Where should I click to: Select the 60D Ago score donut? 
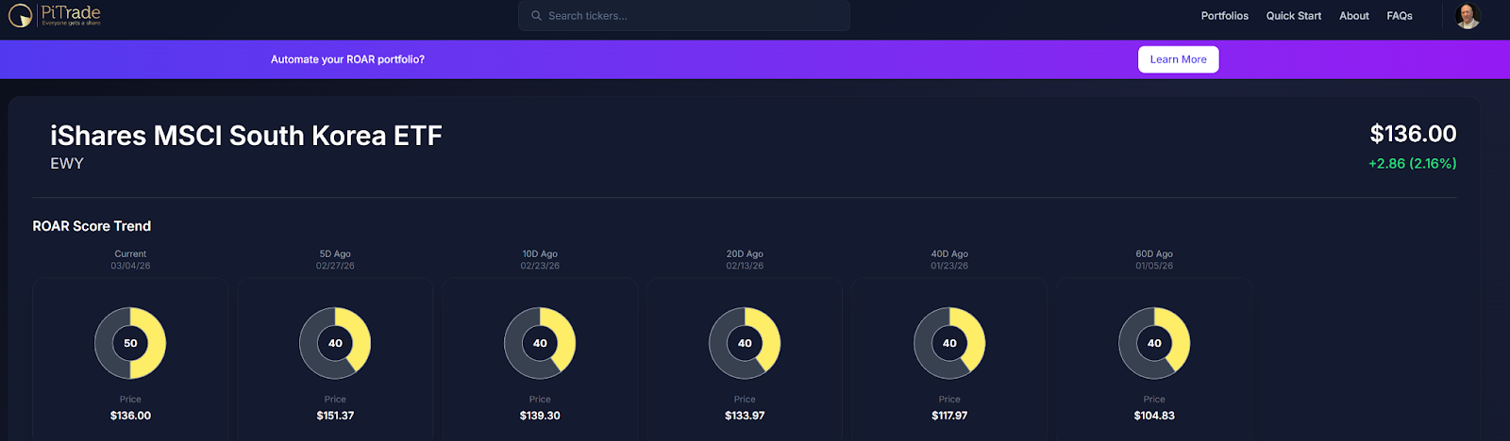1154,343
